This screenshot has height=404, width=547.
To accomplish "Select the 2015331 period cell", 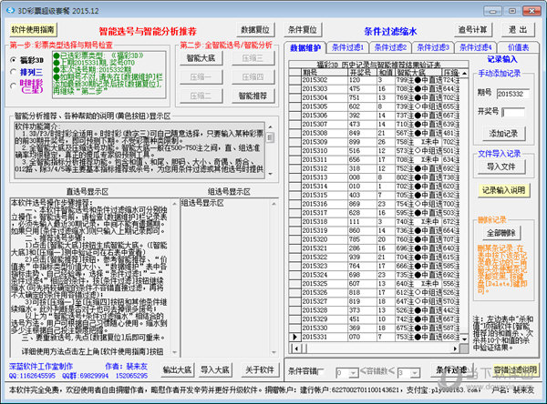I will [325, 337].
